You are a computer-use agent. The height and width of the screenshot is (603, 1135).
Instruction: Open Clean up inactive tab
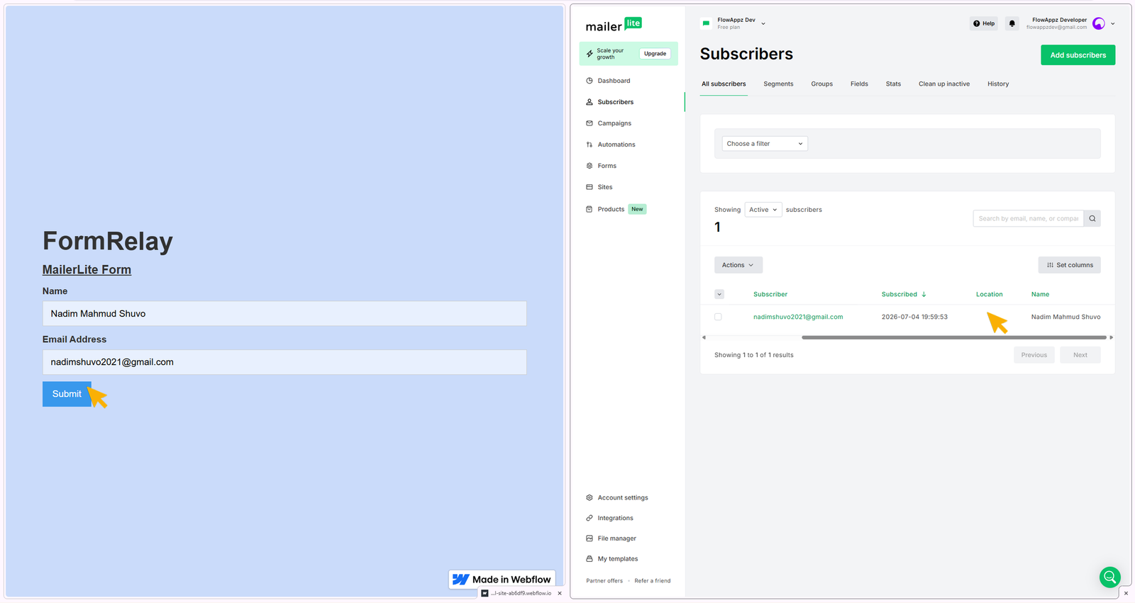[x=944, y=84]
